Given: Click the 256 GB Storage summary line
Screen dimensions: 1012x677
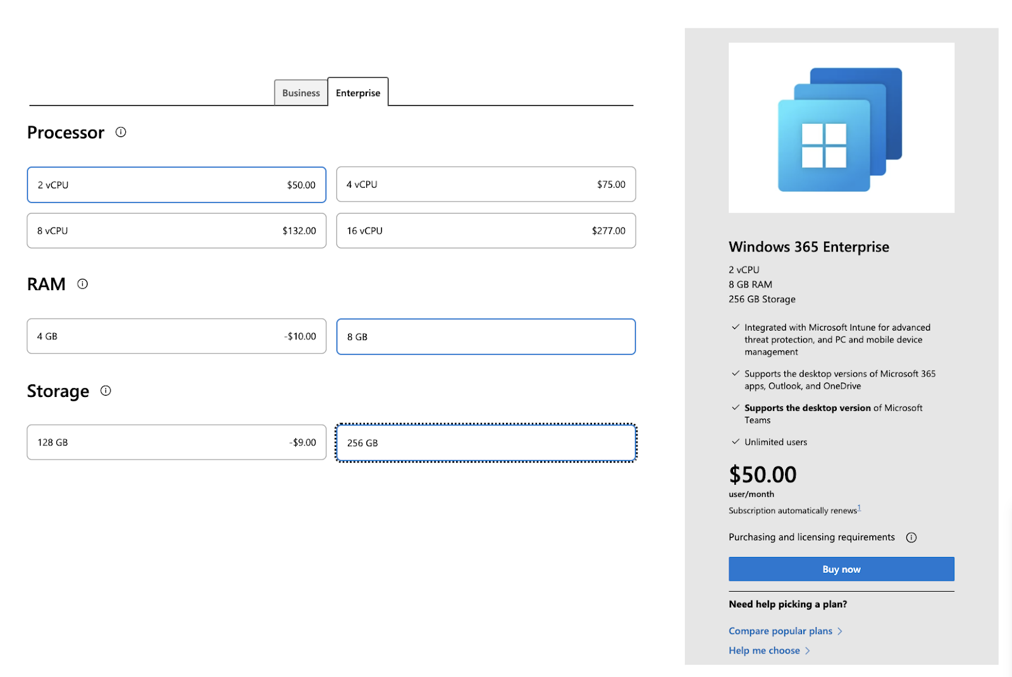Looking at the screenshot, I should click(762, 299).
